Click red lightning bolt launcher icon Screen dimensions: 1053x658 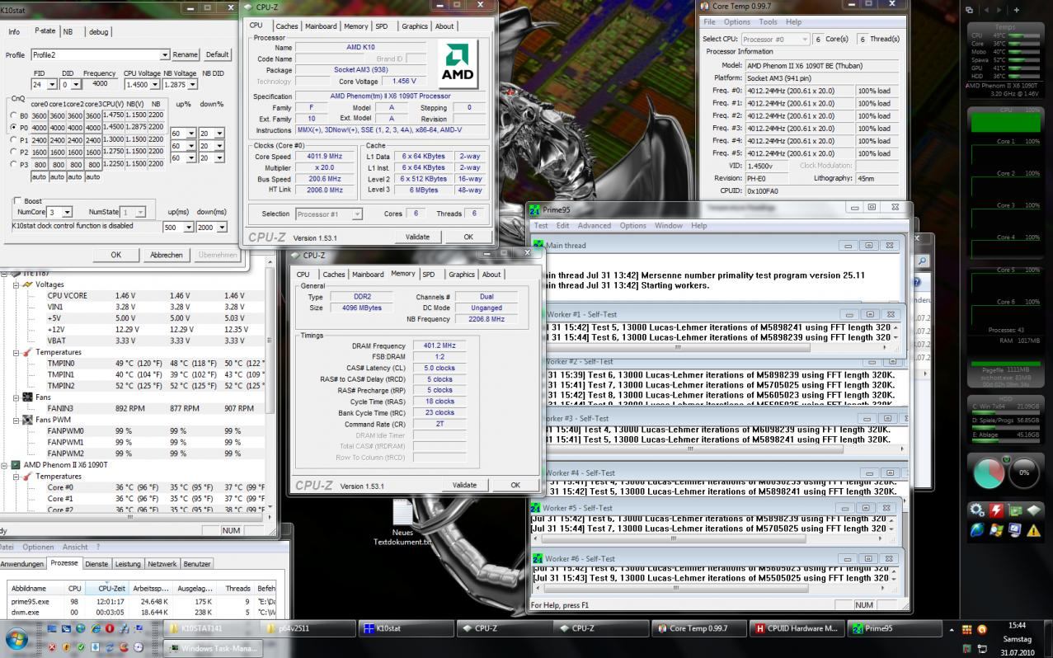pyautogui.click(x=996, y=509)
